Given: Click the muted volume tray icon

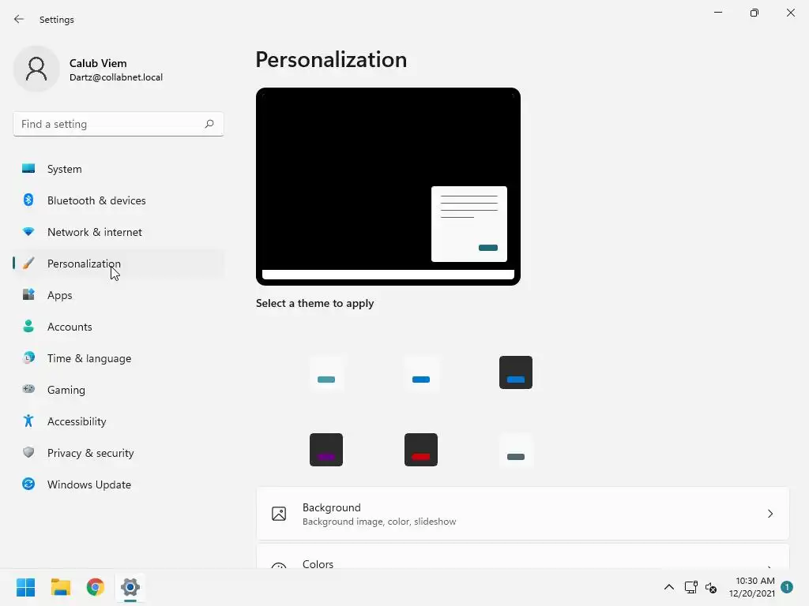Looking at the screenshot, I should [x=711, y=587].
